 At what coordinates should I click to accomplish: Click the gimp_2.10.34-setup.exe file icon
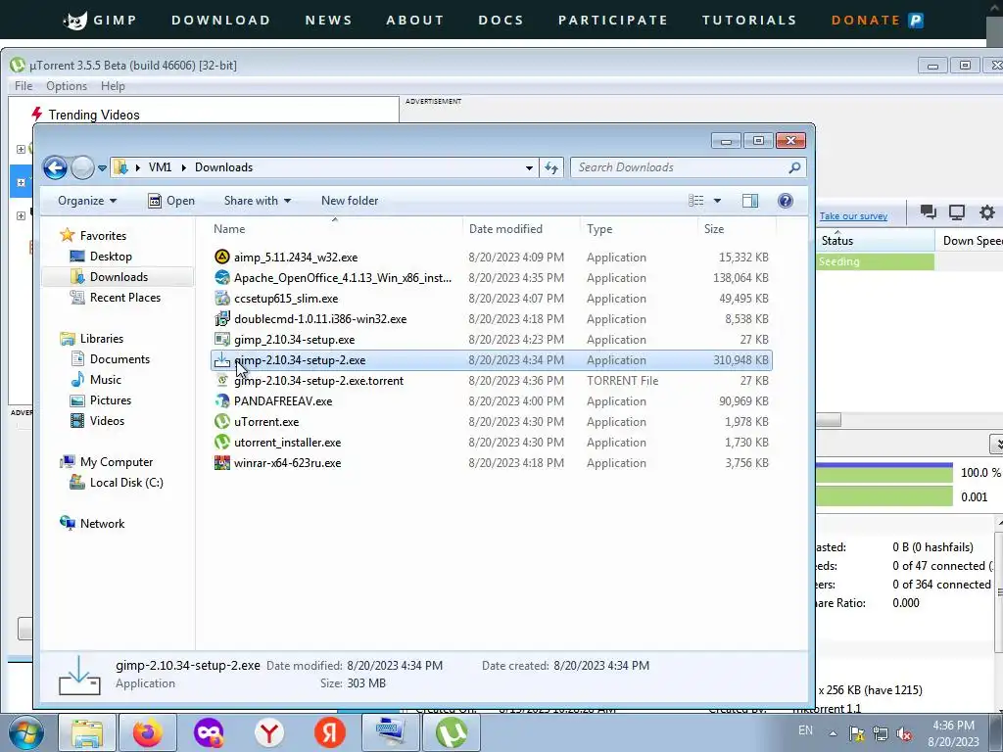pyautogui.click(x=222, y=339)
